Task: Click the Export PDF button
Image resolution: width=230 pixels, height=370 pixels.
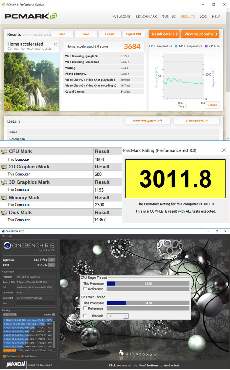Action: 134,34
